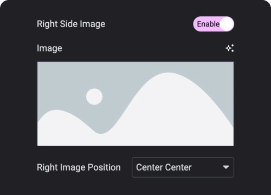Disable the pink Enable toggle
Viewport: 271px width, 195px height.
214,24
